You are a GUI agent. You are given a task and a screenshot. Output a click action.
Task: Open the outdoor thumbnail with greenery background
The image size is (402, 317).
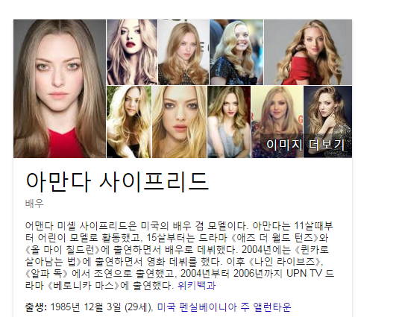click(129, 122)
